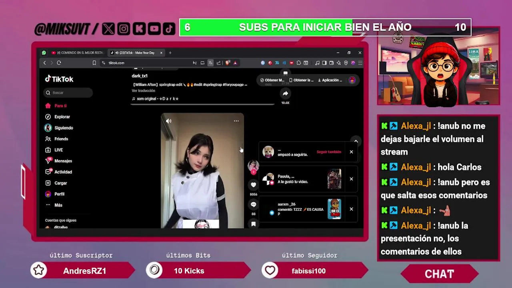This screenshot has height=288, width=512.
Task: Click the translate page icon in address bar
Action: click(x=210, y=63)
